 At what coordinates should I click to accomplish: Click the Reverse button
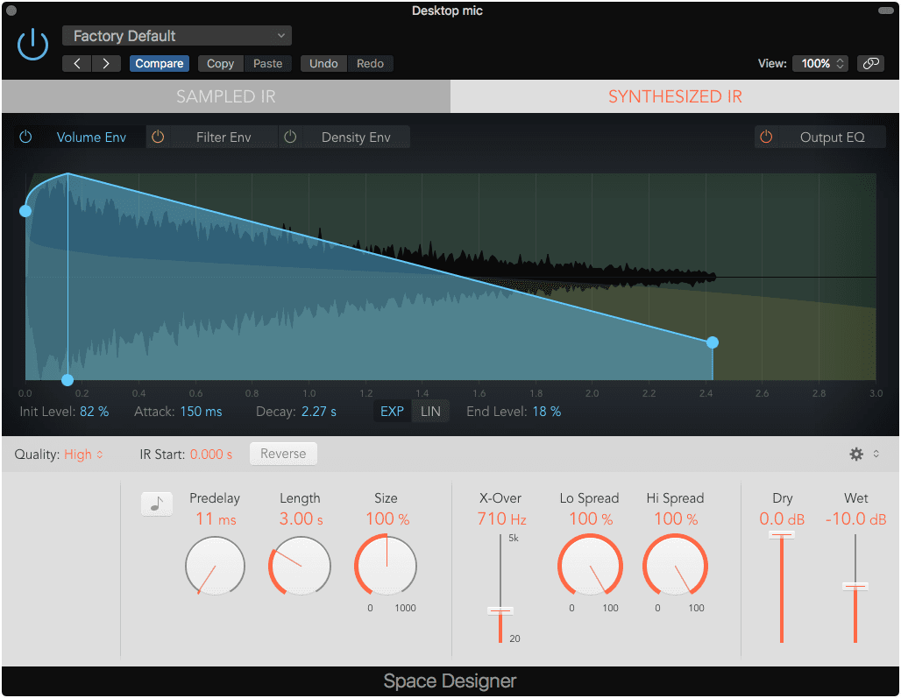pyautogui.click(x=283, y=454)
